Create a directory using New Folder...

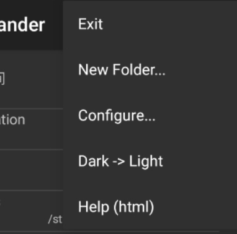click(150, 70)
